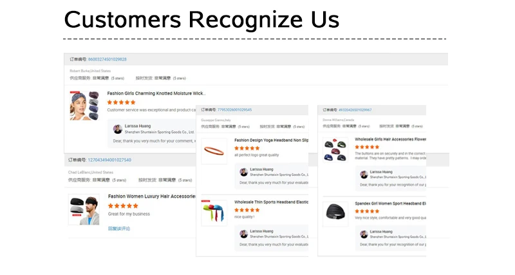Viewport: 515px width, 275px height.
Task: Open the Fashion Women Luxury Hair Accessories title
Action: pos(152,196)
